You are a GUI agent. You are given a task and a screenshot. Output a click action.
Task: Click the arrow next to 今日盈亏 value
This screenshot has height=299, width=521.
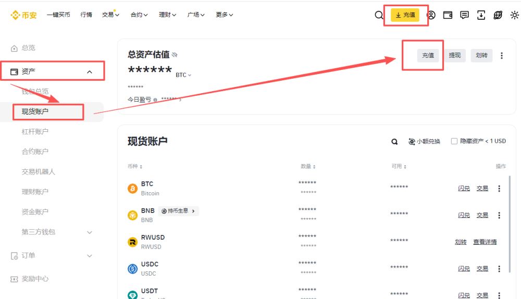click(x=180, y=99)
